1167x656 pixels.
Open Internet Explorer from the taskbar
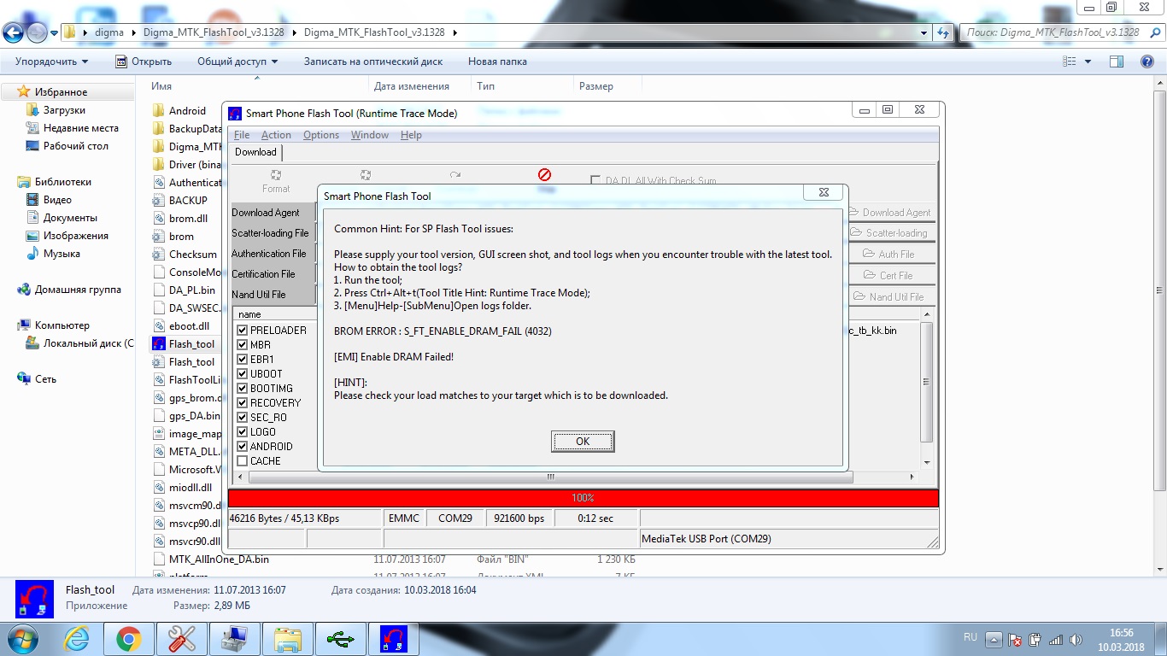click(x=76, y=638)
